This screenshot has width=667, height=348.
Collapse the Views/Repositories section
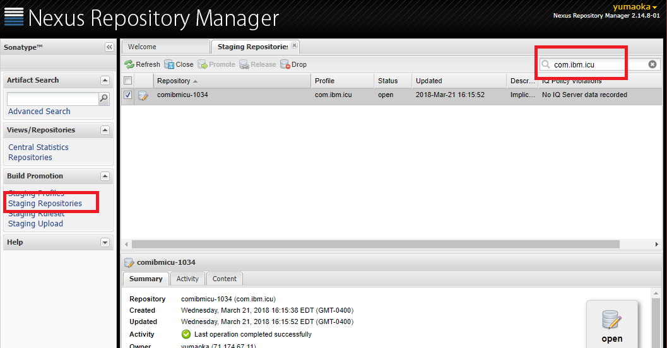click(105, 130)
